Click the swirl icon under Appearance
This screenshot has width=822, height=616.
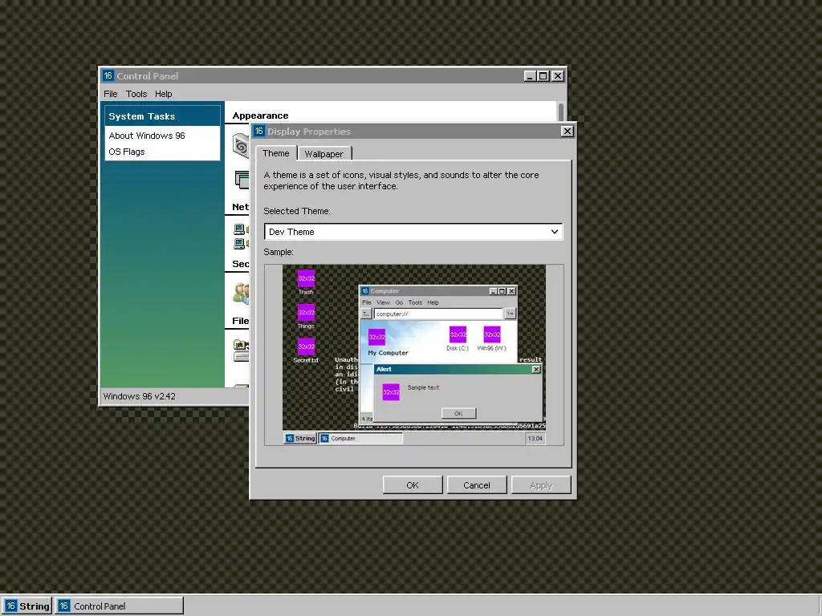[241, 146]
